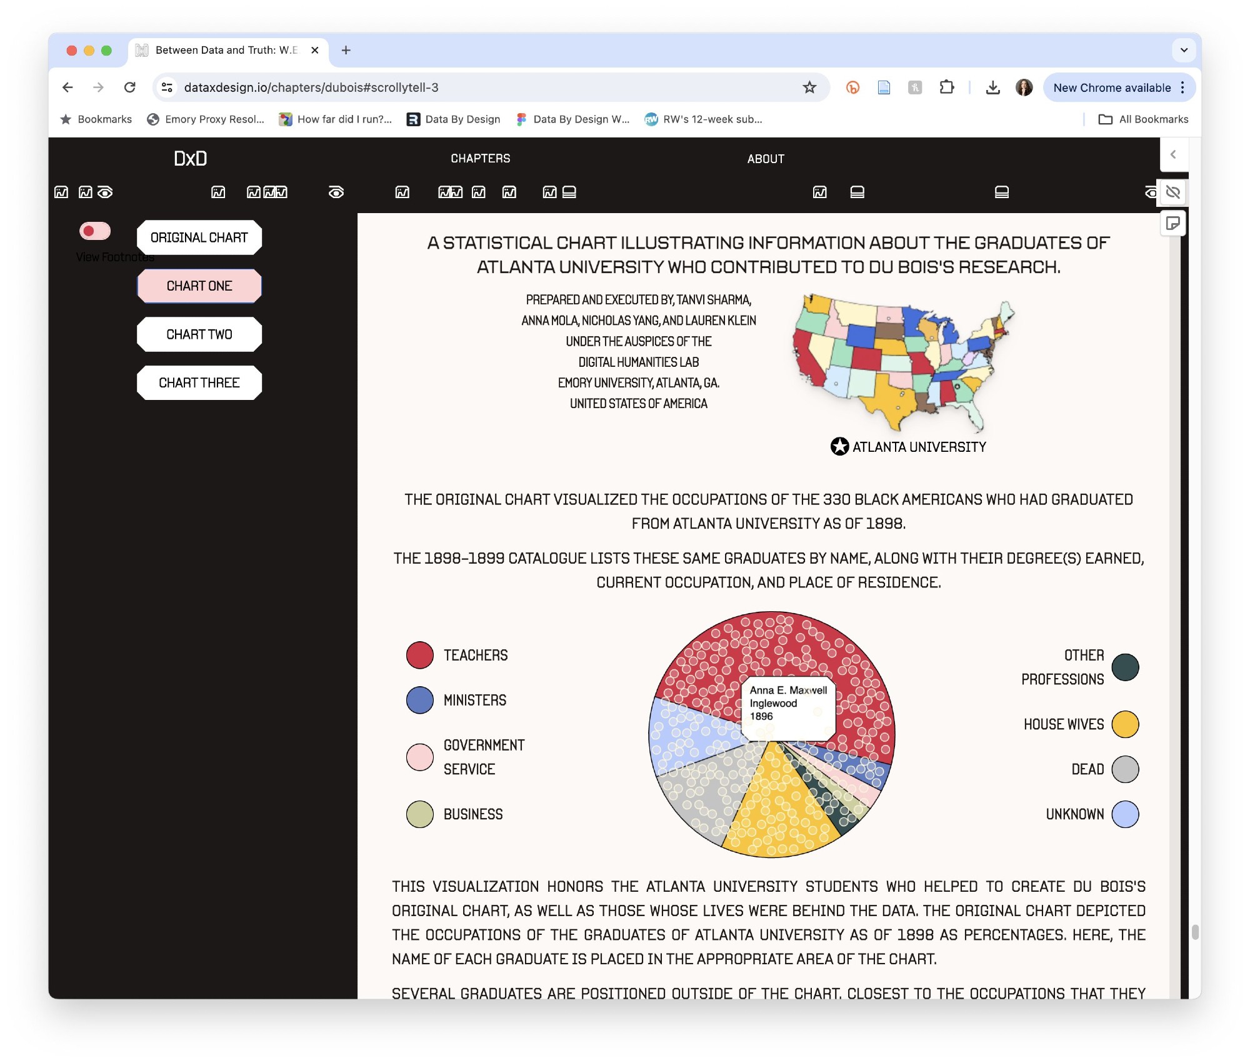Switch to CHART THREE
The width and height of the screenshot is (1250, 1063).
point(199,382)
